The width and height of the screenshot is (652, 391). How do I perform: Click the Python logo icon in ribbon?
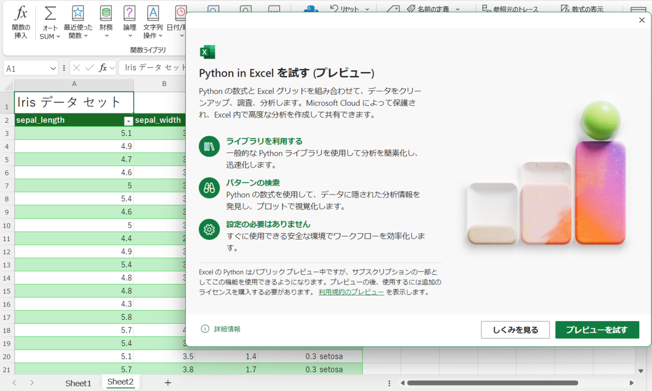[x=311, y=8]
